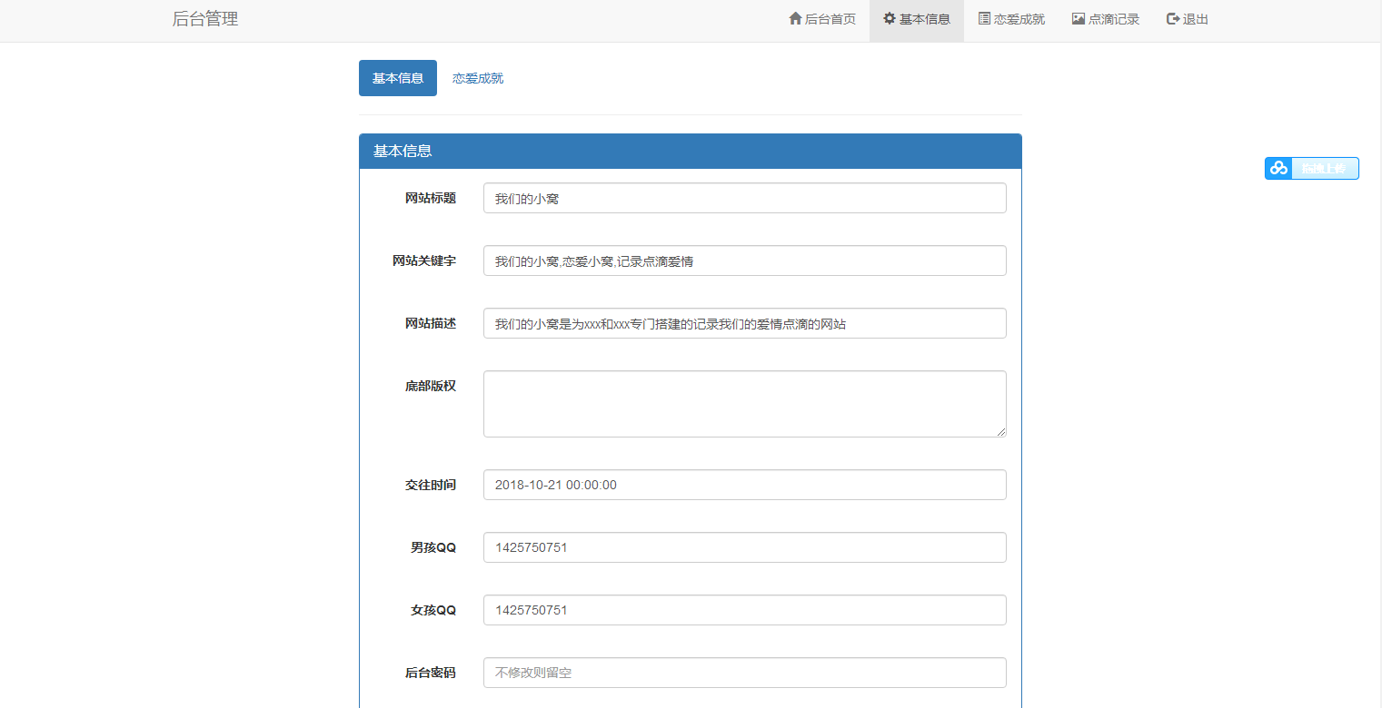Viewport: 1382px width, 708px height.
Task: Click the 底部版权 textarea resize handle
Action: pyautogui.click(x=1001, y=432)
